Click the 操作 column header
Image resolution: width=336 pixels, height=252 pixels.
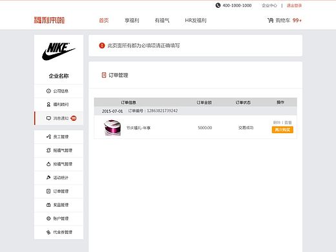tap(280, 102)
